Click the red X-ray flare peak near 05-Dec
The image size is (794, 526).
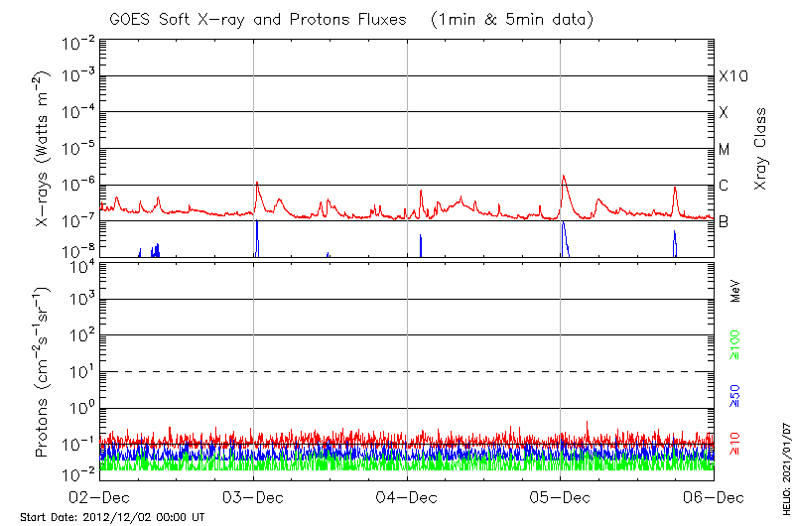pos(564,177)
